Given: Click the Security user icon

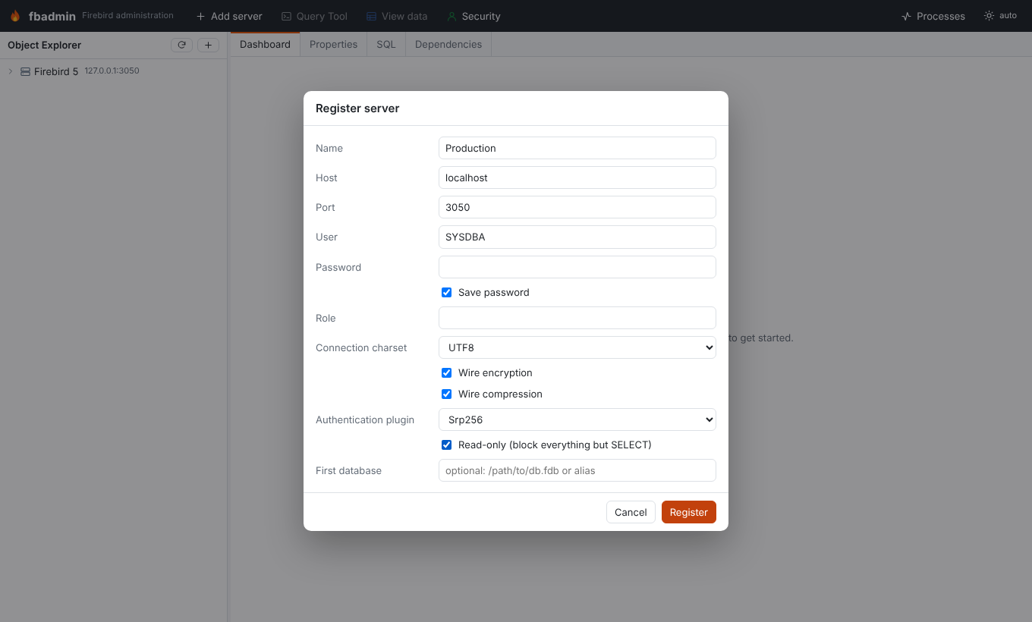Looking at the screenshot, I should click(451, 16).
